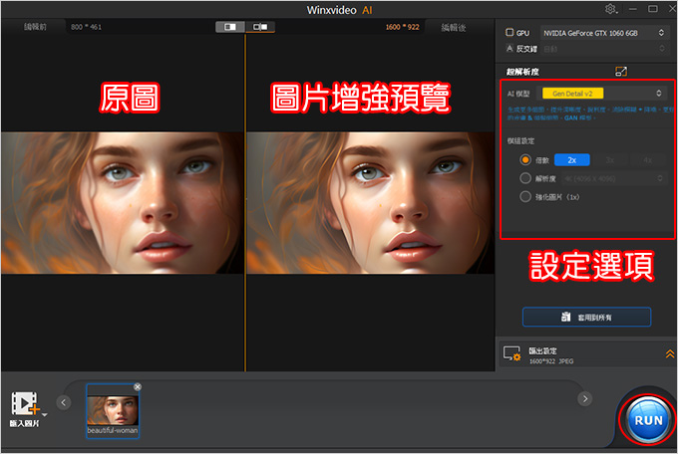Open the deinterlace dropdown
Viewport: 678px width, 454px height.
603,49
